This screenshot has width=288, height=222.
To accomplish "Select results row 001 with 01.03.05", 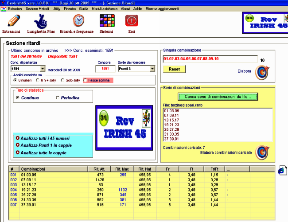I will click(142, 175).
